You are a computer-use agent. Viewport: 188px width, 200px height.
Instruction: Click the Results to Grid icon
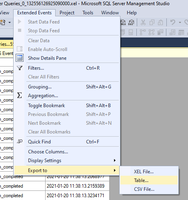point(181,32)
